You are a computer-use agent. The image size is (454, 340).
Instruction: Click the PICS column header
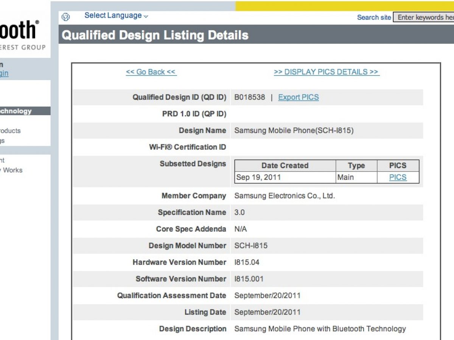point(398,165)
